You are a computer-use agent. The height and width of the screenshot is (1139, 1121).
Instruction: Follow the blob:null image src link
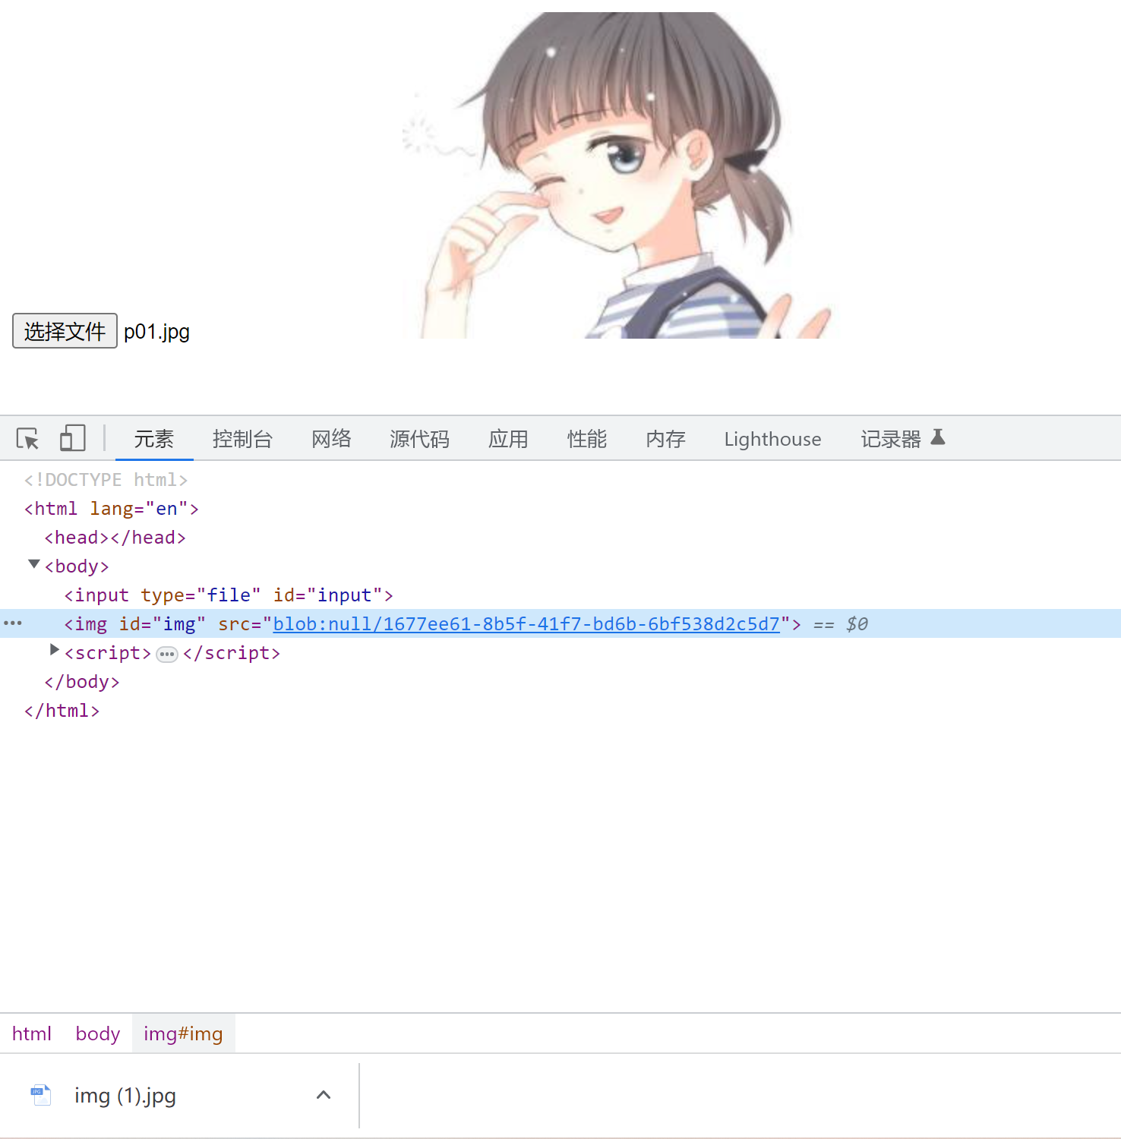click(x=526, y=624)
